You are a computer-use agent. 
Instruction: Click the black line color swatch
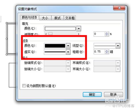(55, 46)
